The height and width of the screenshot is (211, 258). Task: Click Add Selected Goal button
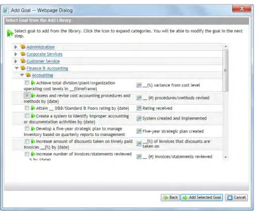[202, 197]
